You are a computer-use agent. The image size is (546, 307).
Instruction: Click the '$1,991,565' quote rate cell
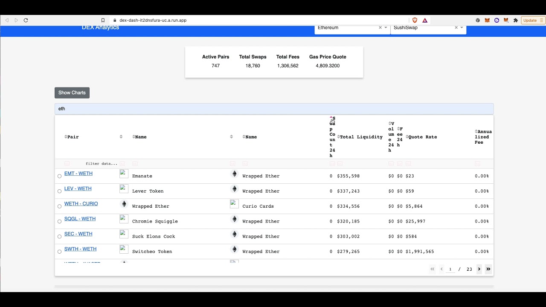coord(420,252)
